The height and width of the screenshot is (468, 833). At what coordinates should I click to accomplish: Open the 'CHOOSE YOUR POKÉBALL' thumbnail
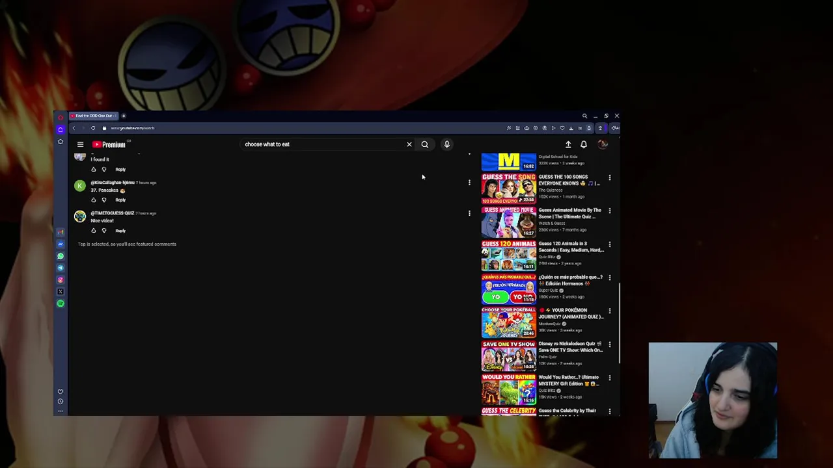coord(509,322)
